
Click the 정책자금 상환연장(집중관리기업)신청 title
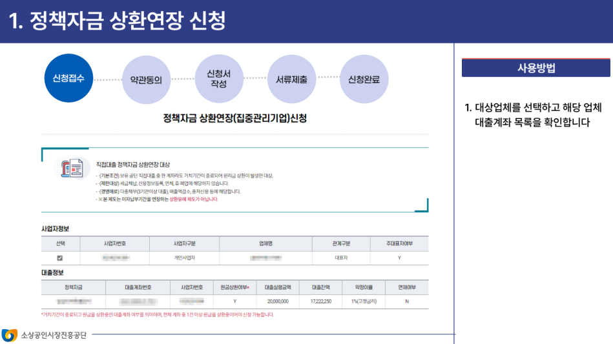[x=235, y=118]
